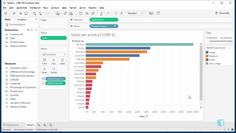The image size is (236, 133).
Task: Open the Worksheet menu
Action: [x=22, y=8]
